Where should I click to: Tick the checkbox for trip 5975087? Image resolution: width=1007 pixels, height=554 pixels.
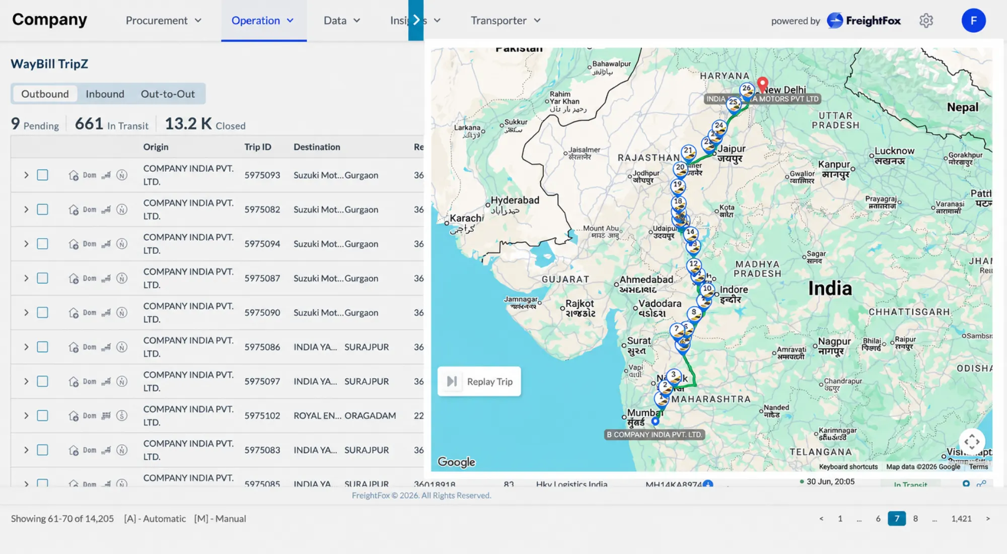tap(43, 279)
